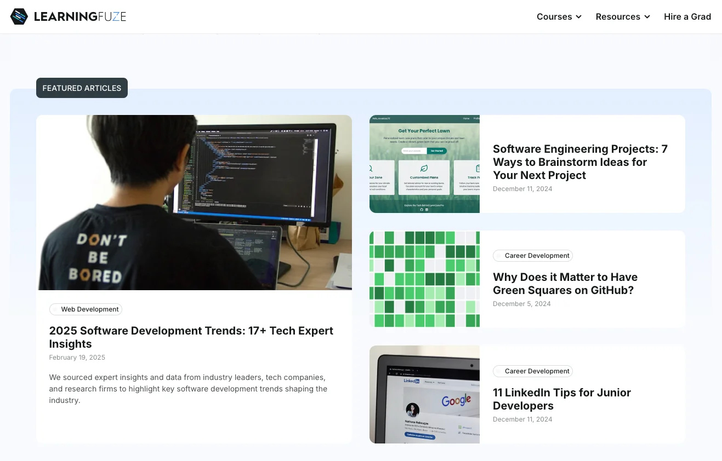Expand the Courses chevron arrow
Image resolution: width=722 pixels, height=461 pixels.
point(579,17)
